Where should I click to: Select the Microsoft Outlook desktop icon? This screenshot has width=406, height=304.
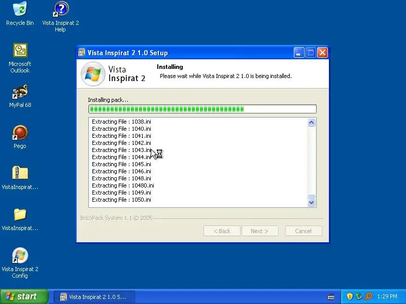(x=20, y=58)
